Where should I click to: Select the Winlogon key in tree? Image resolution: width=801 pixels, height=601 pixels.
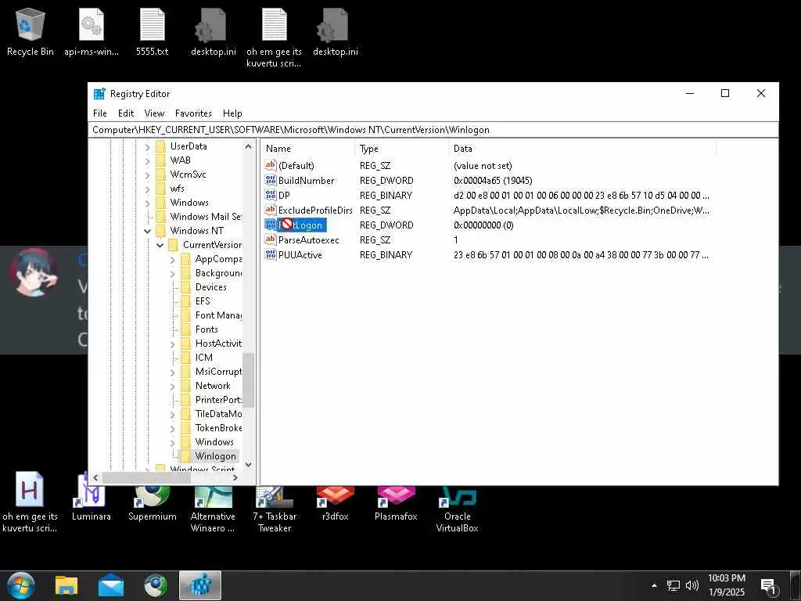(216, 456)
